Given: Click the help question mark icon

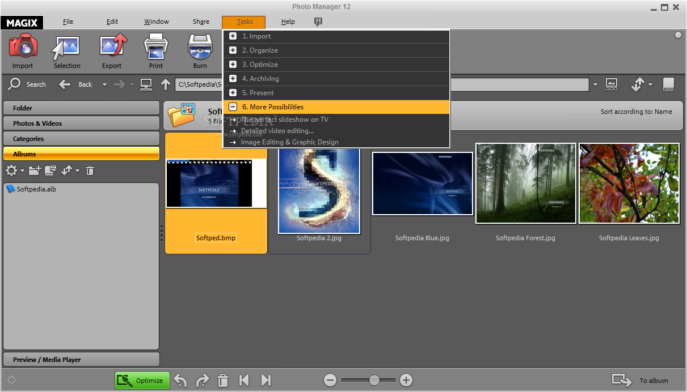Looking at the screenshot, I should [318, 22].
